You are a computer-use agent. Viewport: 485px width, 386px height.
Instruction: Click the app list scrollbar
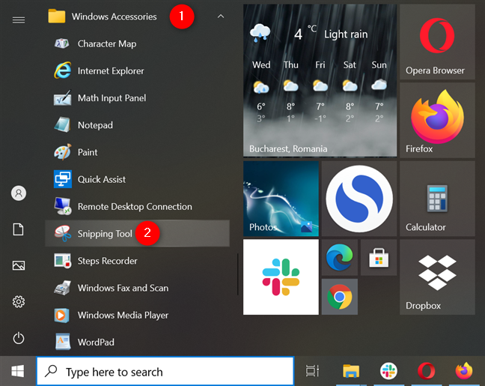click(237, 274)
